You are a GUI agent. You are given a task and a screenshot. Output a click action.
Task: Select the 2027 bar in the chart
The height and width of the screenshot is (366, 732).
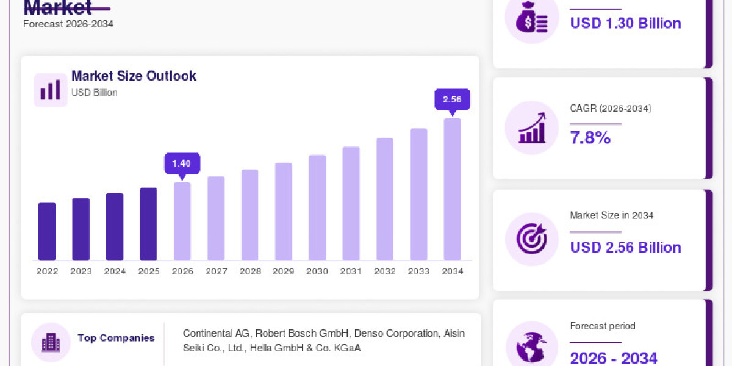tap(216, 218)
